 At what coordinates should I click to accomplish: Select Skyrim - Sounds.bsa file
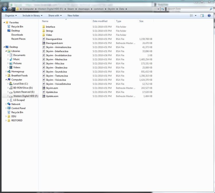(56, 72)
